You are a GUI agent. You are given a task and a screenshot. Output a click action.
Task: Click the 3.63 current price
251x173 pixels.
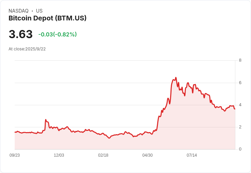(x=21, y=34)
